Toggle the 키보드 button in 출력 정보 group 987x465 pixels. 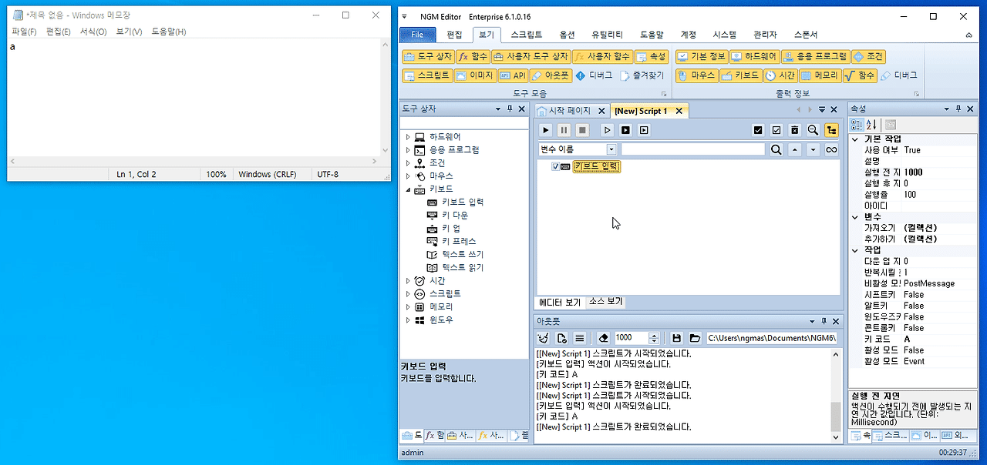(741, 75)
